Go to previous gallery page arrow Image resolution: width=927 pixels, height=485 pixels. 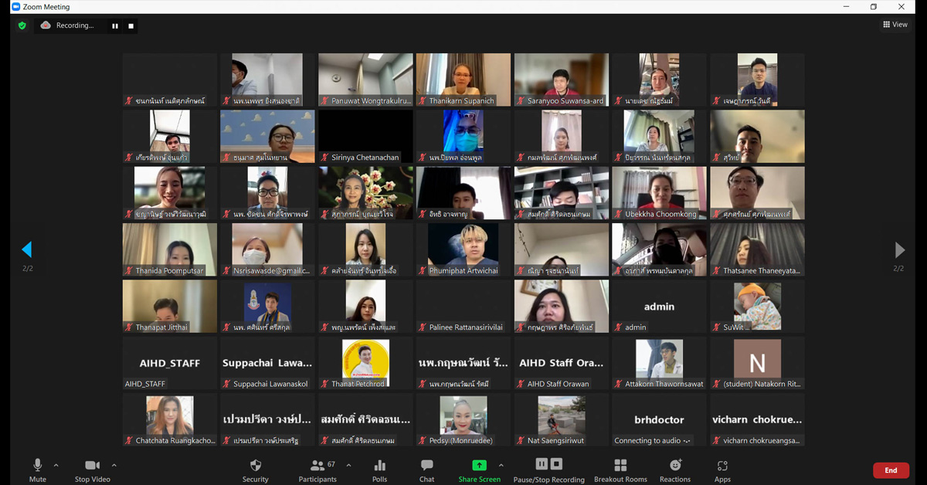pyautogui.click(x=27, y=249)
